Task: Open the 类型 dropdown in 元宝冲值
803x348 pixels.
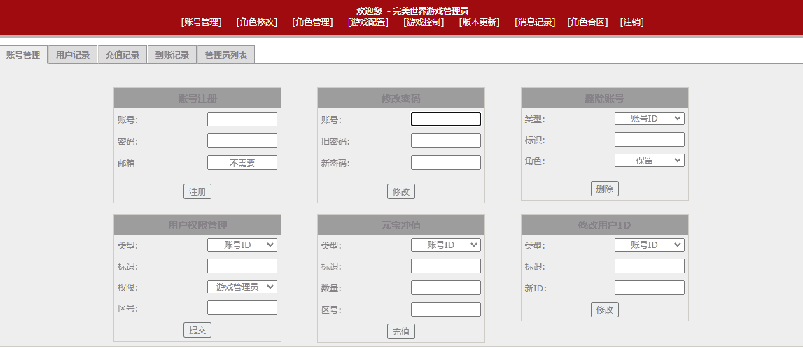Action: (x=445, y=245)
